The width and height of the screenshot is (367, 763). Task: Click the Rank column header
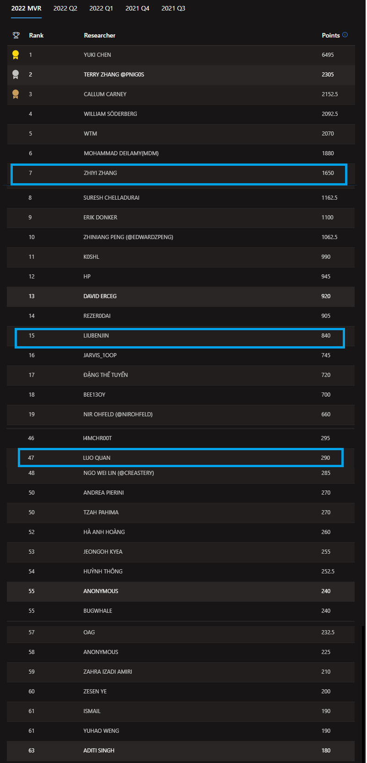coord(36,35)
